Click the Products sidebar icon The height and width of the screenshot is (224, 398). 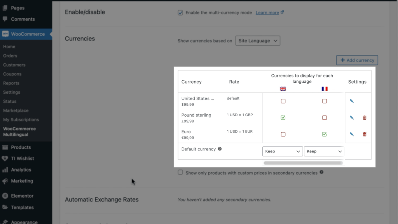[5, 147]
